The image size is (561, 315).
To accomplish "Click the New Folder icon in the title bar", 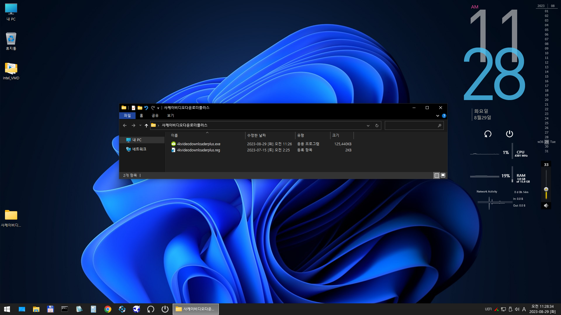I will click(x=140, y=108).
